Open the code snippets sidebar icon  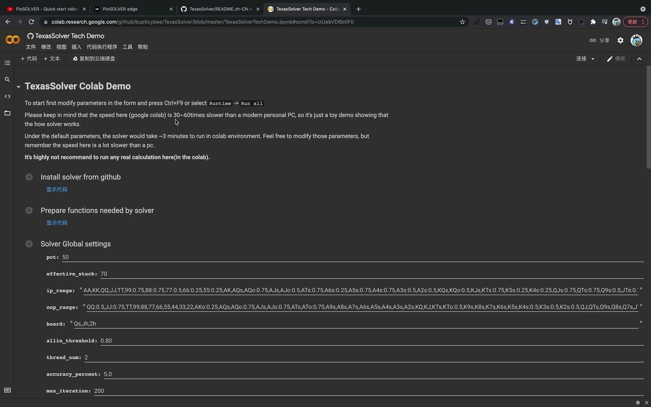click(7, 96)
